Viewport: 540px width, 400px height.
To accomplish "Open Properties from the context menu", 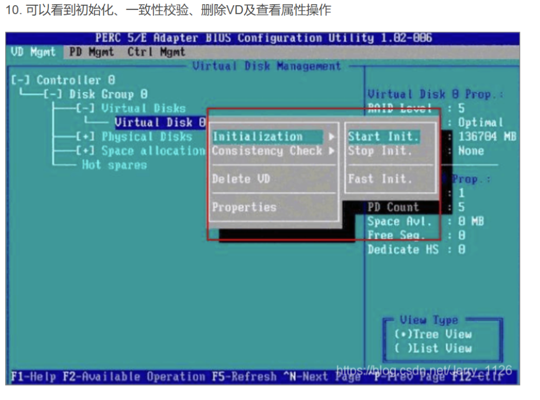I will pyautogui.click(x=244, y=207).
